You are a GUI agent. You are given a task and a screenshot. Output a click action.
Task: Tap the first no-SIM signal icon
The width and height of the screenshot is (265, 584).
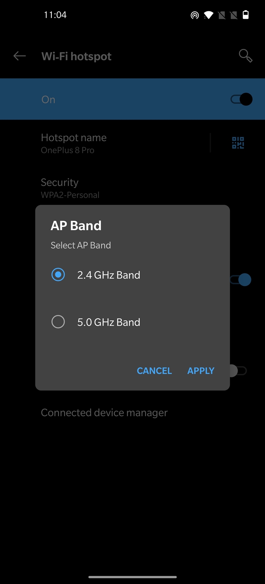click(222, 15)
